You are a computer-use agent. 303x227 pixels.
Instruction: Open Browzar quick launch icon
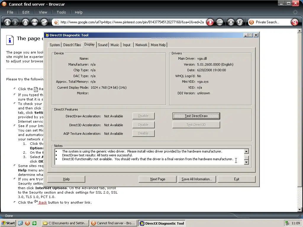click(28, 223)
